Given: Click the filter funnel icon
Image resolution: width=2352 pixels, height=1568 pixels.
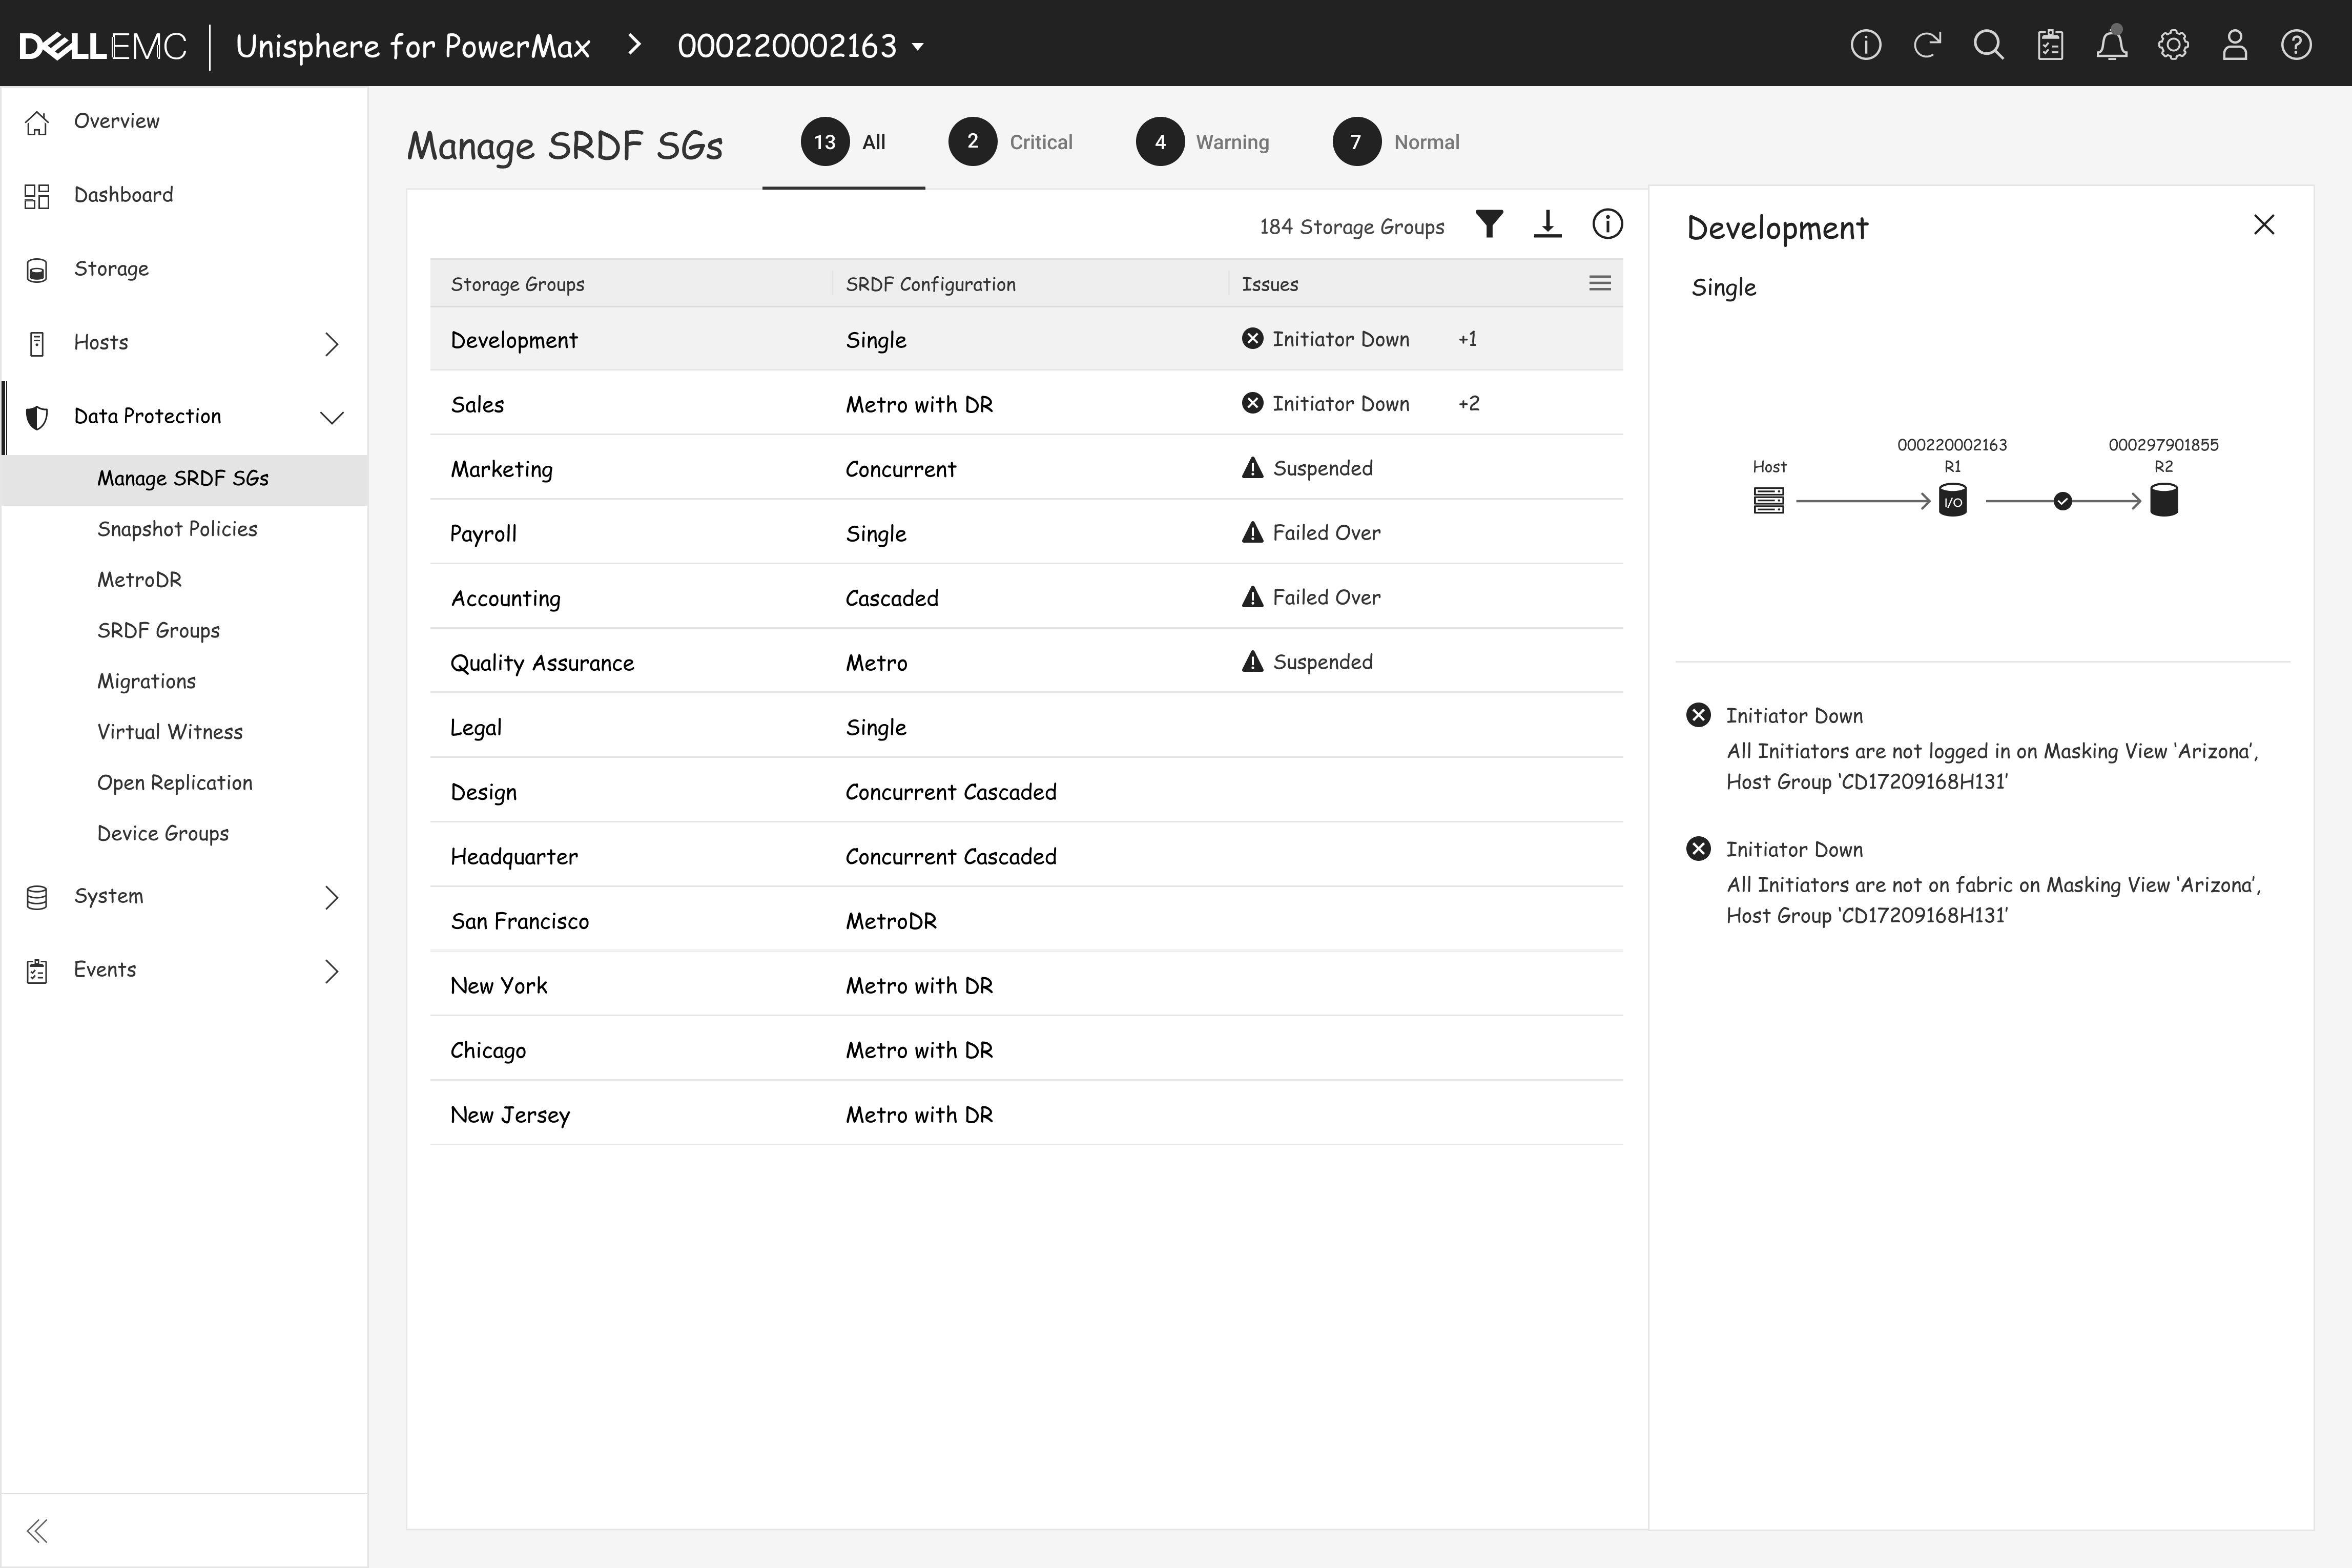Looking at the screenshot, I should tap(1489, 225).
